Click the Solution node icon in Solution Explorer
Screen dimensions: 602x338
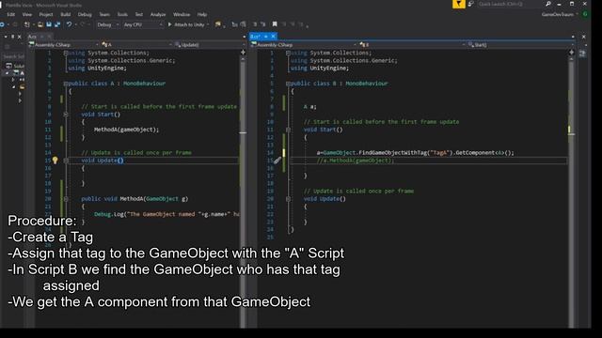(8, 66)
